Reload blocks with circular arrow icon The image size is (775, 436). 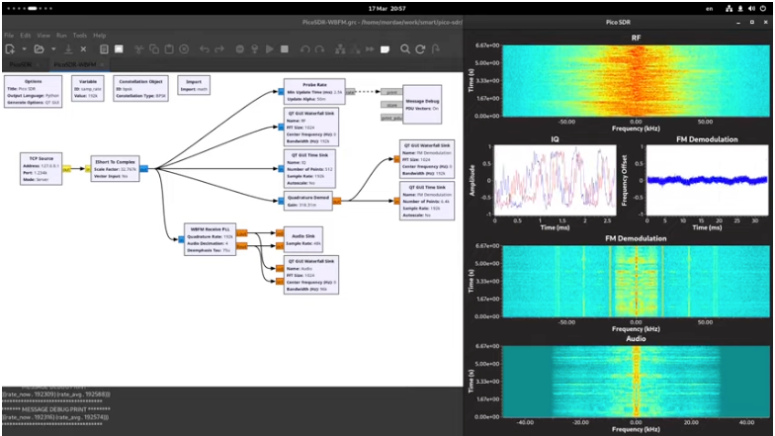(420, 49)
